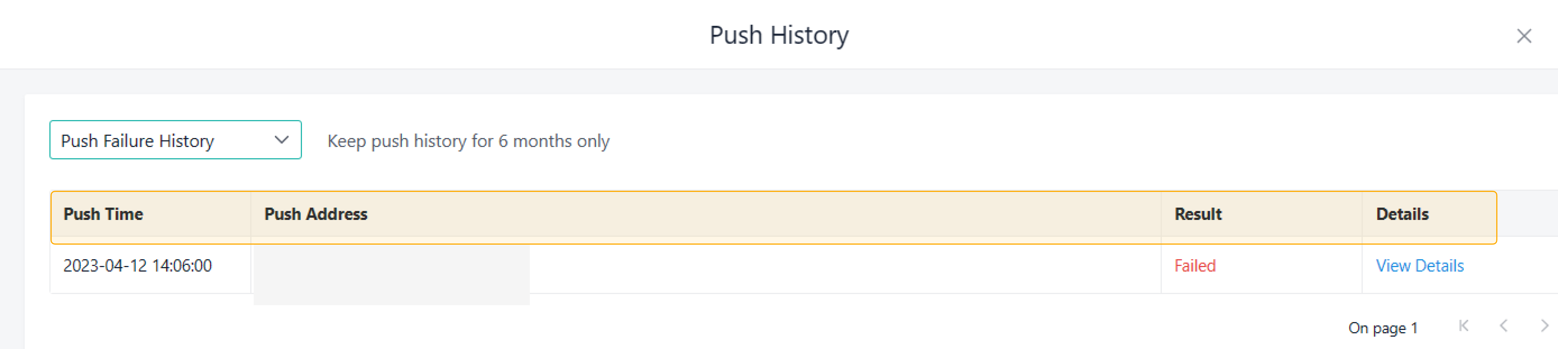Screen dimensions: 1558x349
Task: Close the Push History dialog
Action: [x=1523, y=36]
